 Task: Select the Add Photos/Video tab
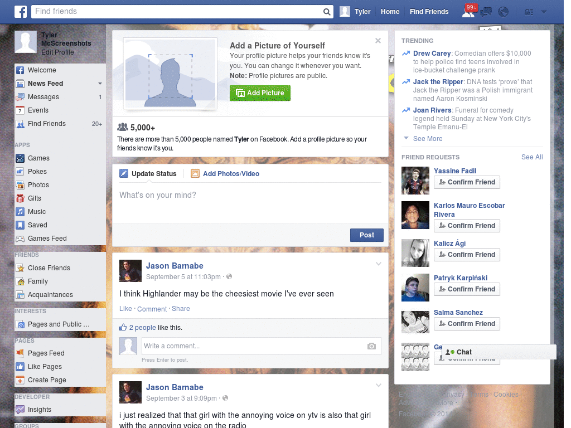tap(225, 174)
